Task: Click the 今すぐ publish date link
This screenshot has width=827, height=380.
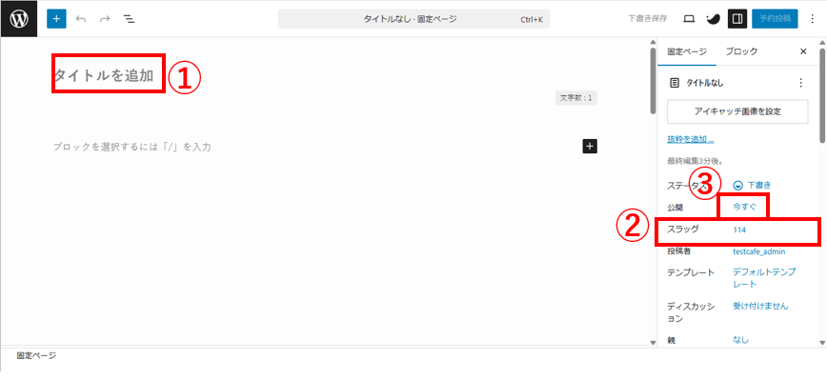Action: click(x=744, y=207)
